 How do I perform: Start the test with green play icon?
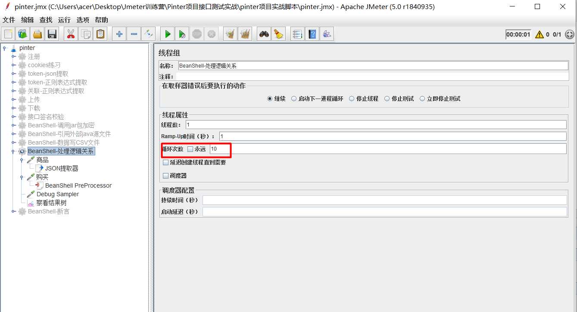[168, 34]
